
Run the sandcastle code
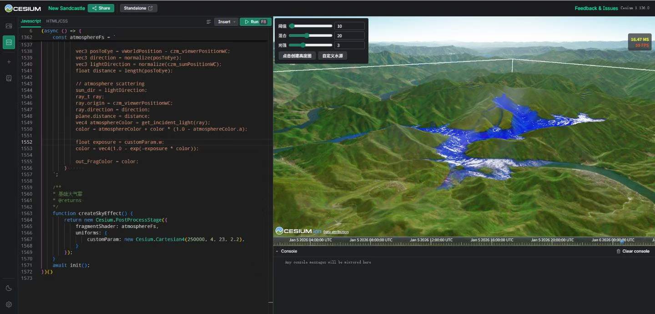click(255, 22)
